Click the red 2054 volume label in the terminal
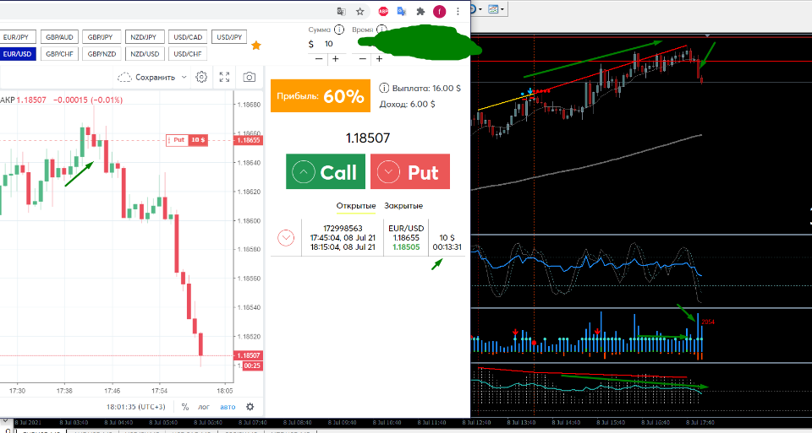 click(708, 322)
